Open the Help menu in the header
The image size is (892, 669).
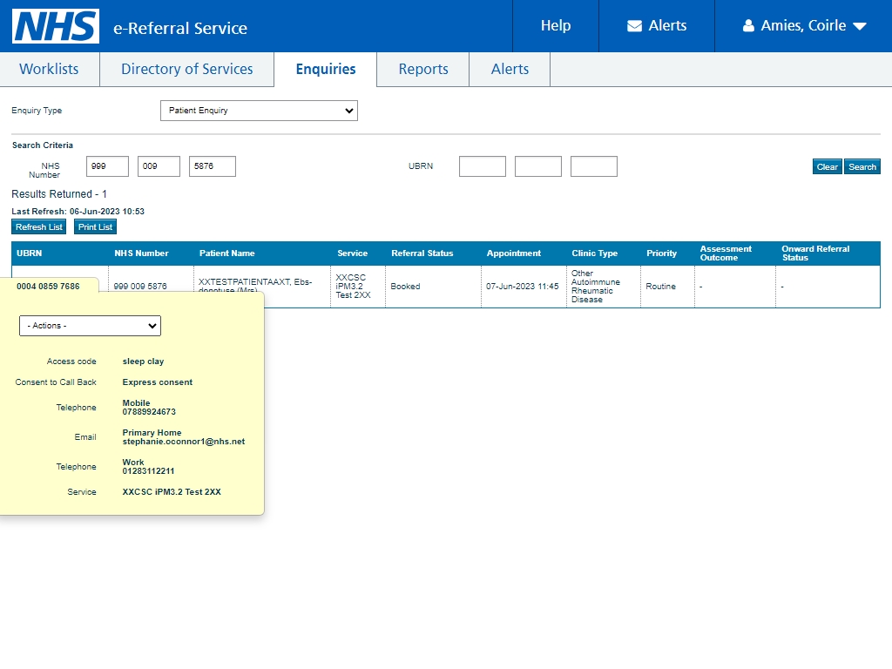click(x=555, y=25)
